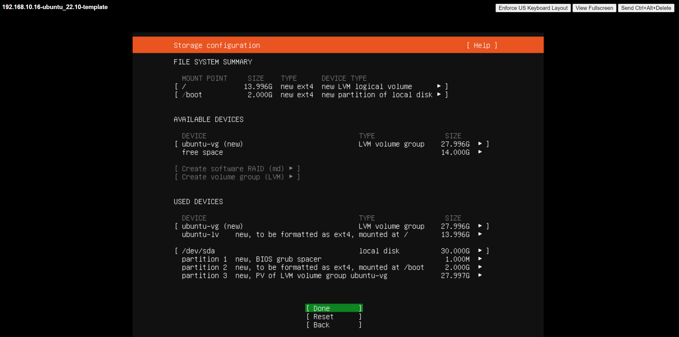Viewport: 679px width, 337px height.
Task: Expand arrow on root mount point row
Action: click(x=439, y=86)
